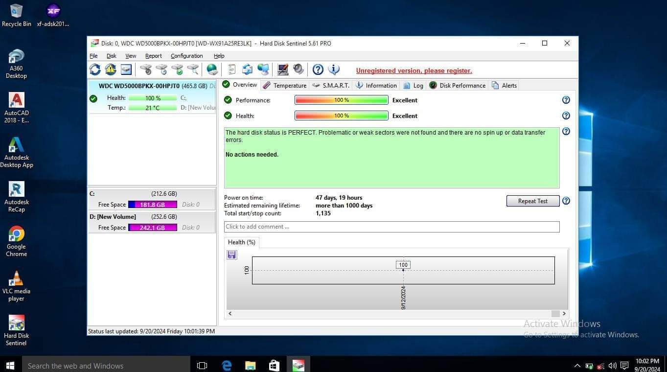Click the disk icon with green check

177,70
